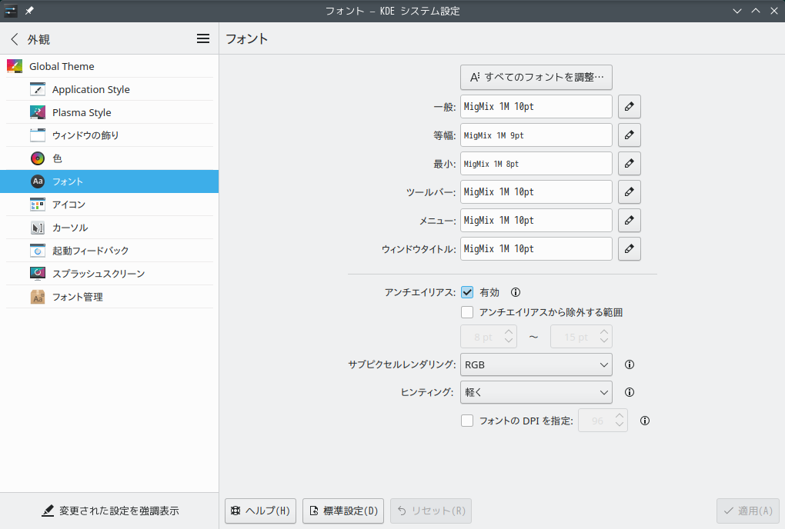Select the スプラッシュスクリーン sidebar text

coord(99,274)
